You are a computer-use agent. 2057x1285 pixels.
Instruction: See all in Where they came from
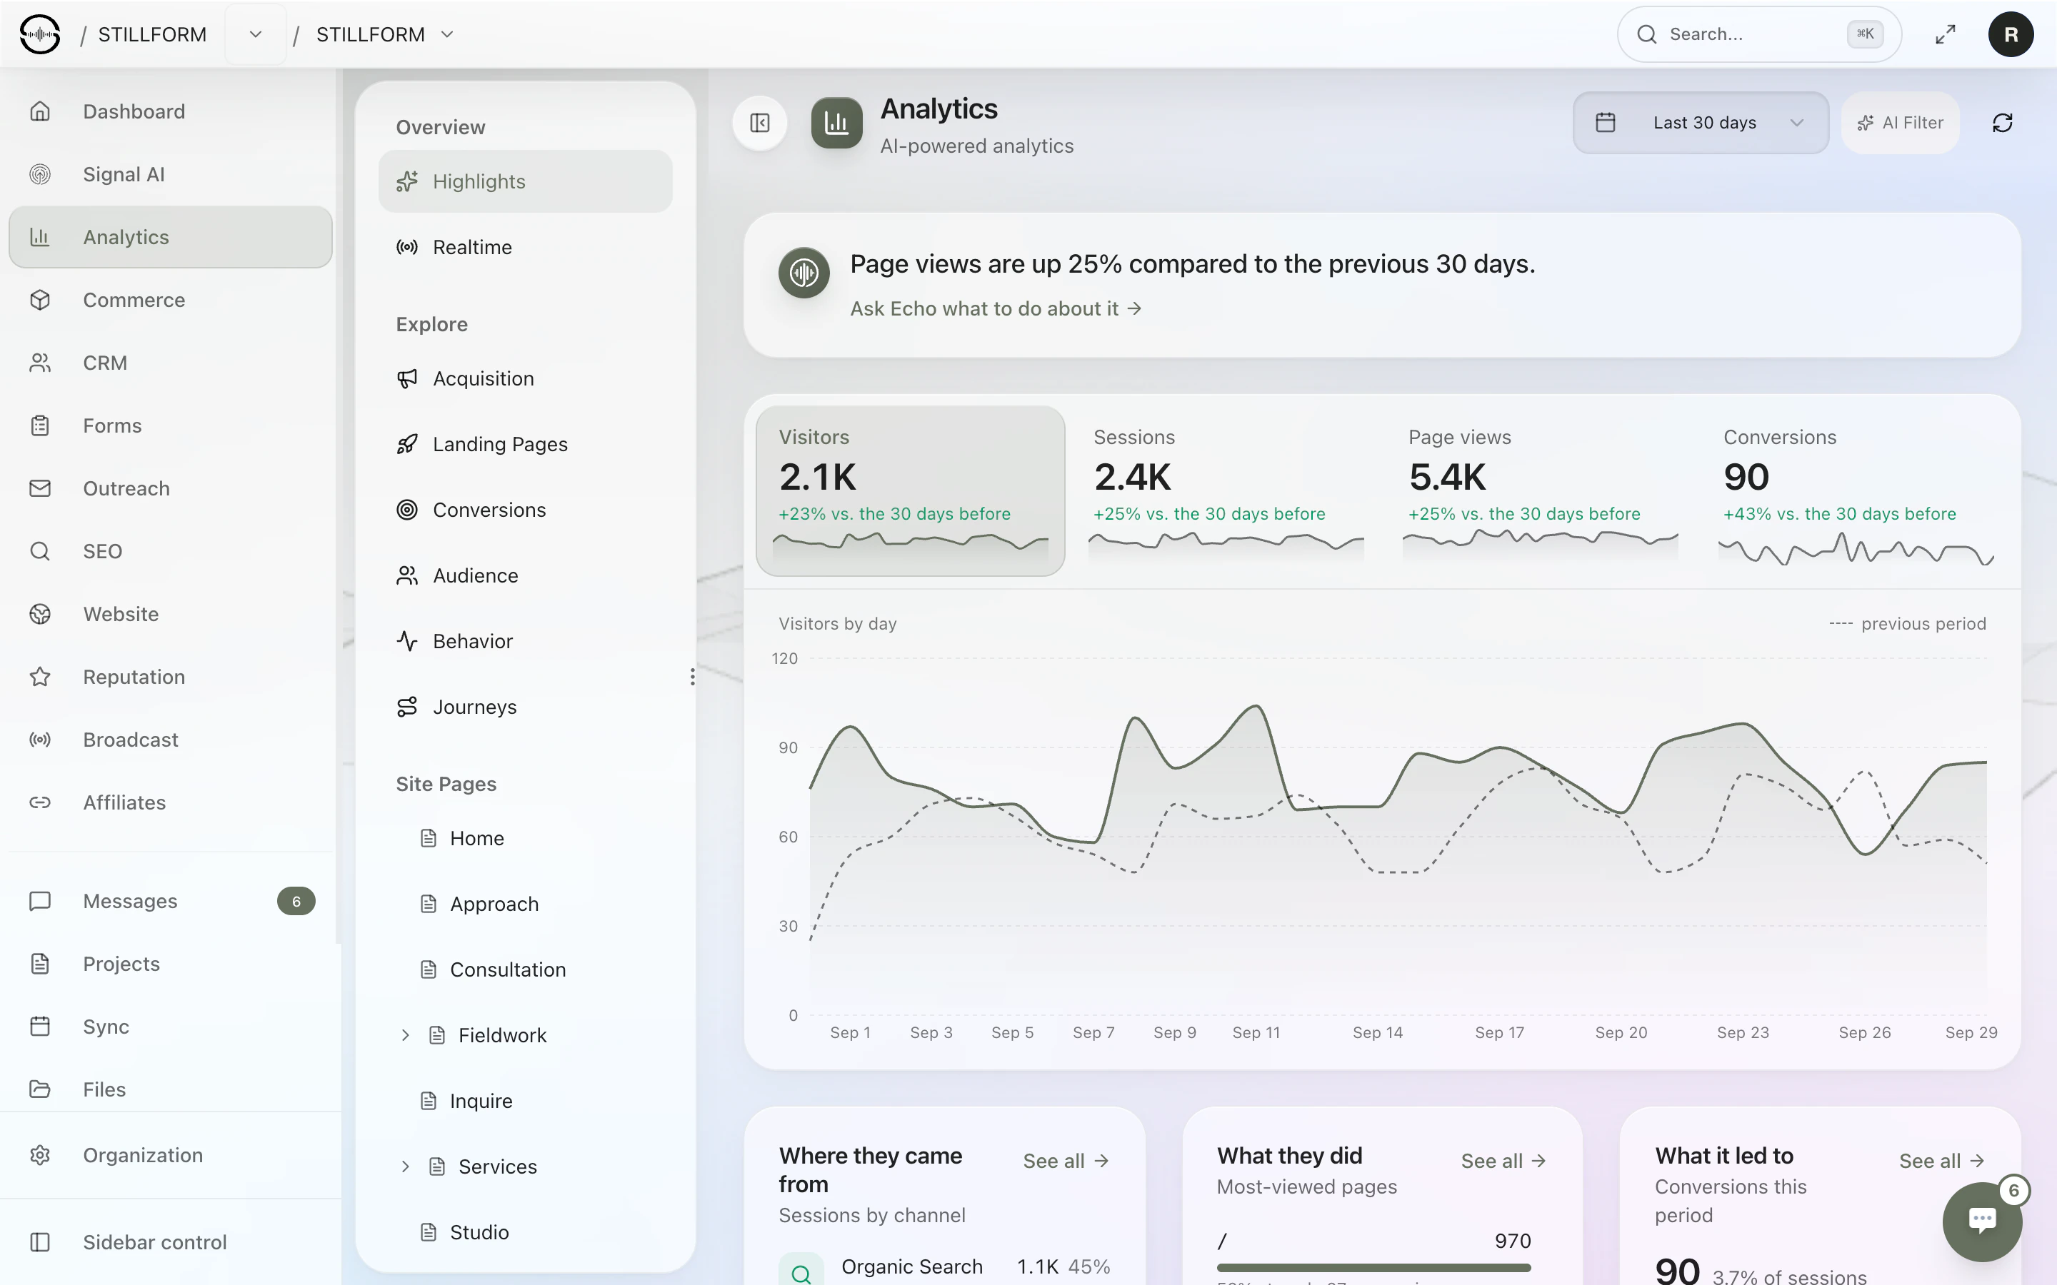tap(1067, 1161)
